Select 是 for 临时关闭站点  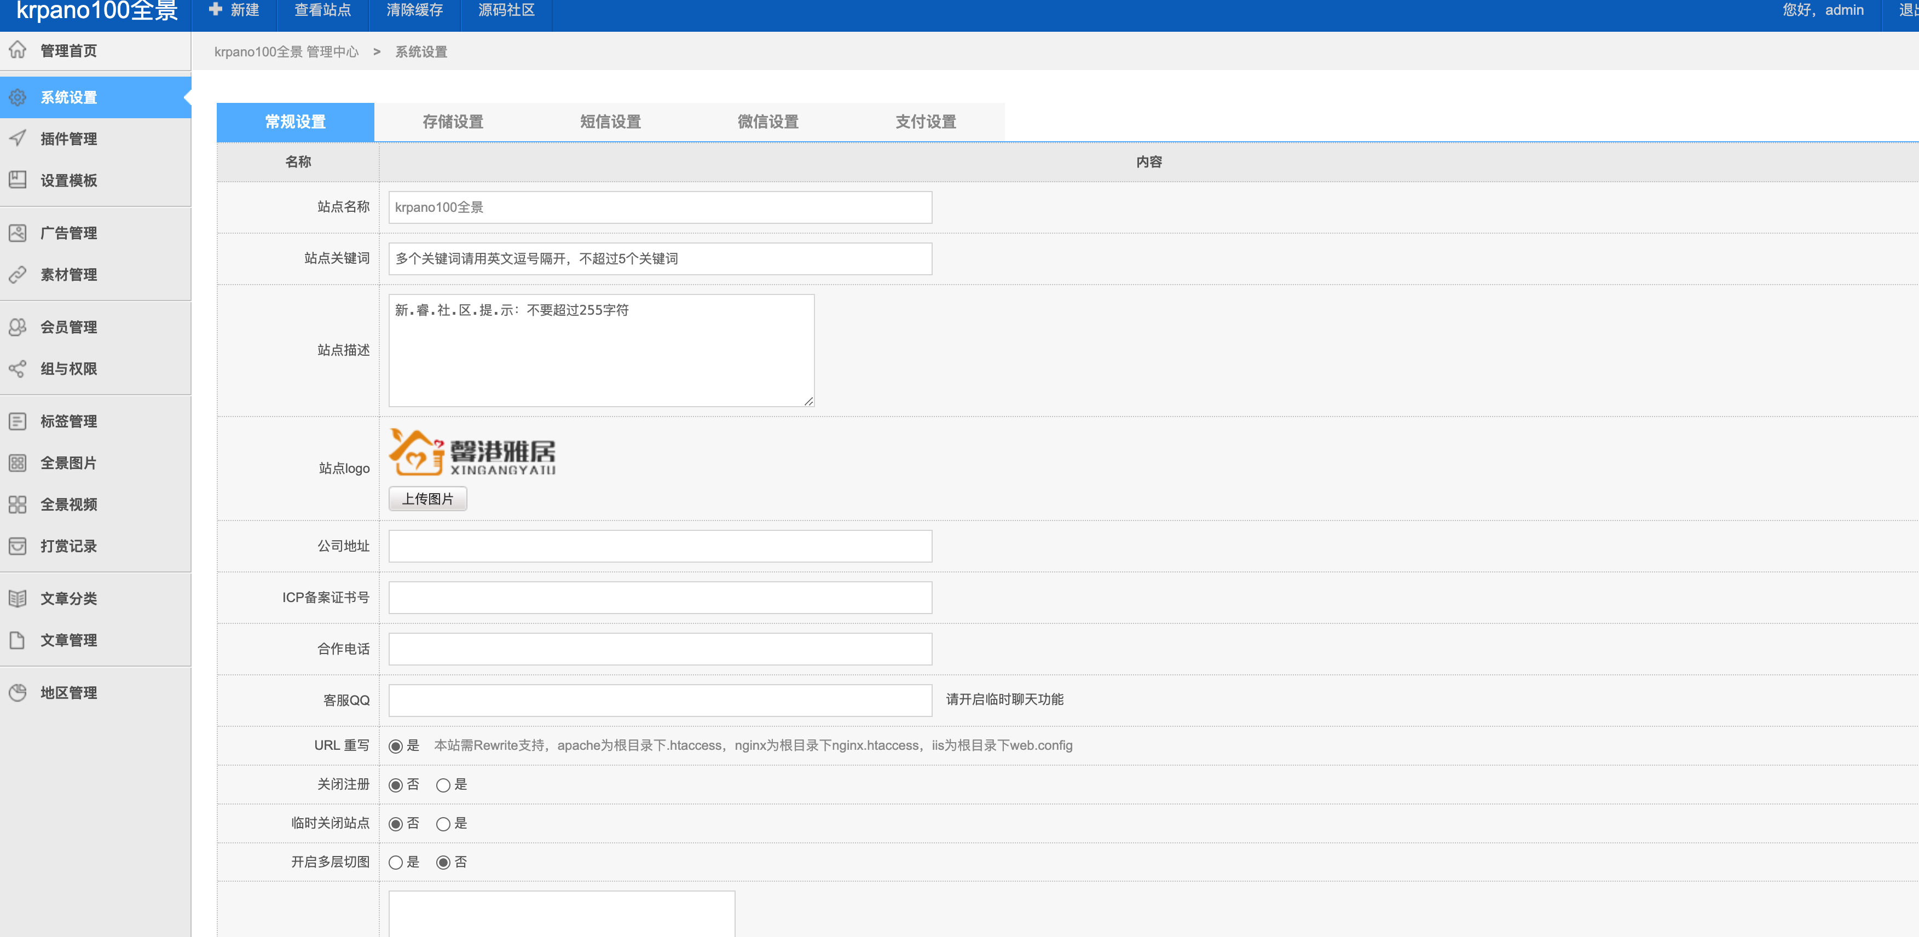[443, 824]
